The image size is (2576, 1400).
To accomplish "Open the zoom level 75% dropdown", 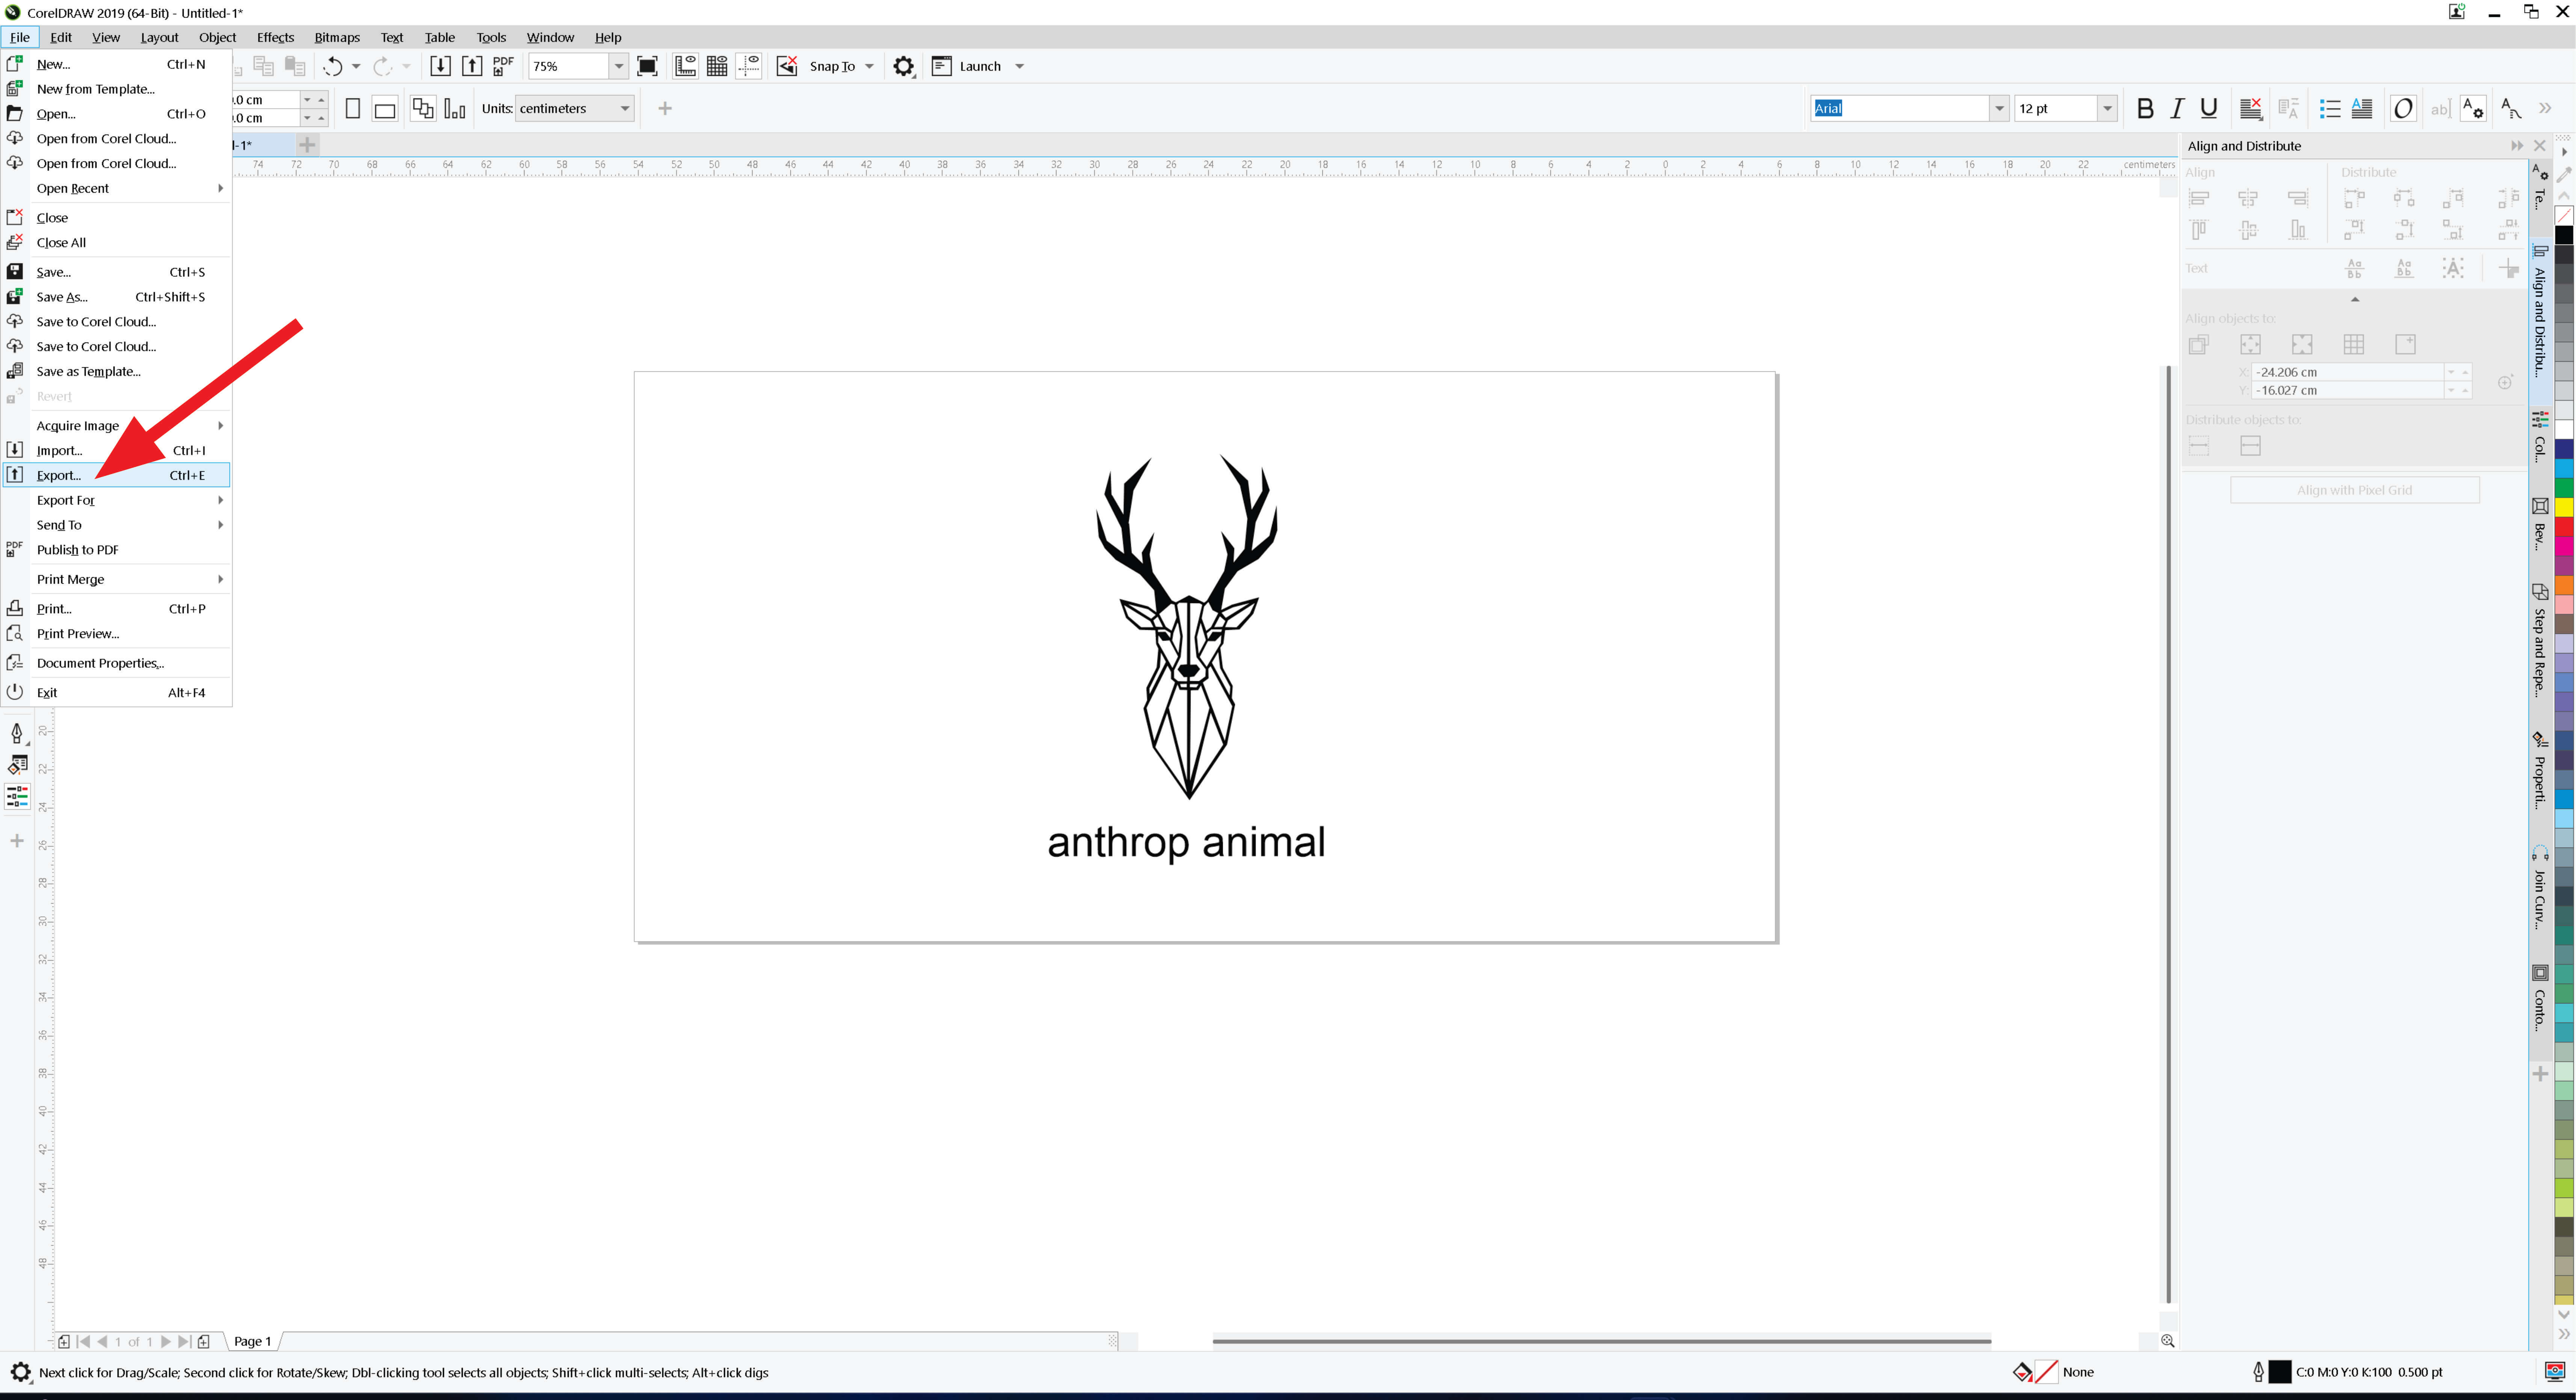I will click(619, 66).
